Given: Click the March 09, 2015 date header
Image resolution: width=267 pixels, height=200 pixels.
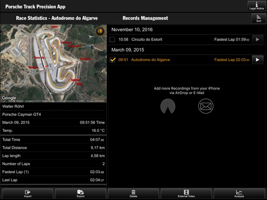Looking at the screenshot, I should (x=128, y=50).
